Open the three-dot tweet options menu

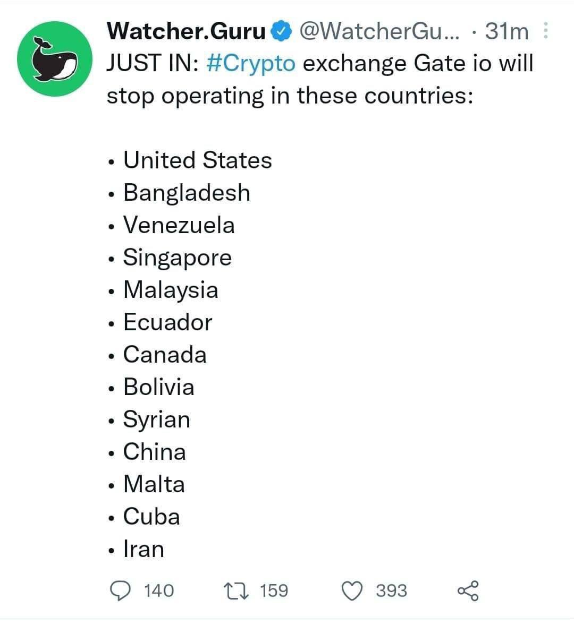(546, 31)
